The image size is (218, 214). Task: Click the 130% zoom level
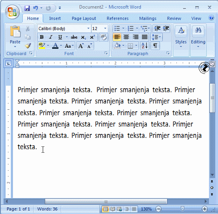point(146,209)
